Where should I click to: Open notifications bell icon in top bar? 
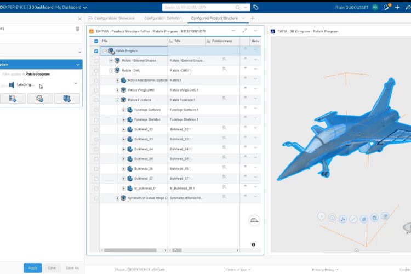pyautogui.click(x=386, y=7)
